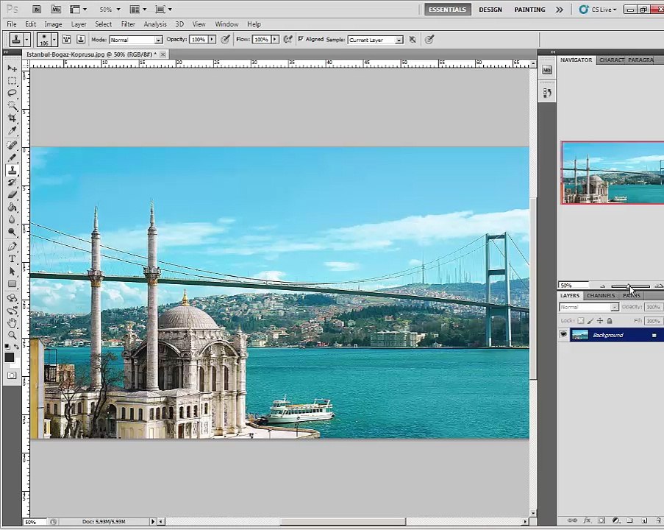Image resolution: width=664 pixels, height=530 pixels.
Task: Toggle ignore adjustment layers when cloning
Action: pyautogui.click(x=412, y=40)
